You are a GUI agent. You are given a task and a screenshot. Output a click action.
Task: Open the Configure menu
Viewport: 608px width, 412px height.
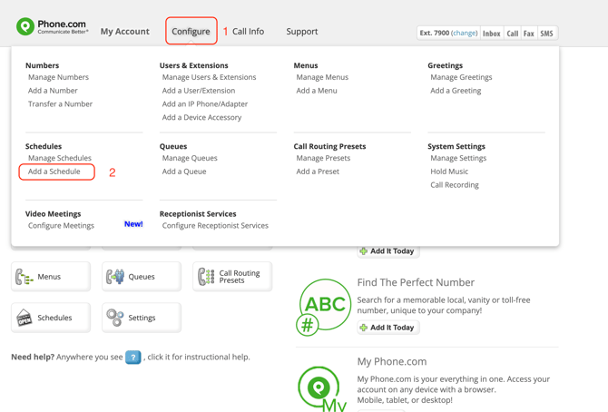pyautogui.click(x=191, y=32)
